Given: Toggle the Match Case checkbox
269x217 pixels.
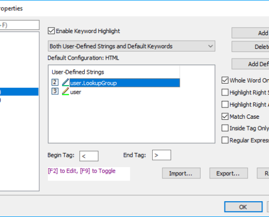Looking at the screenshot, I should (x=225, y=117).
